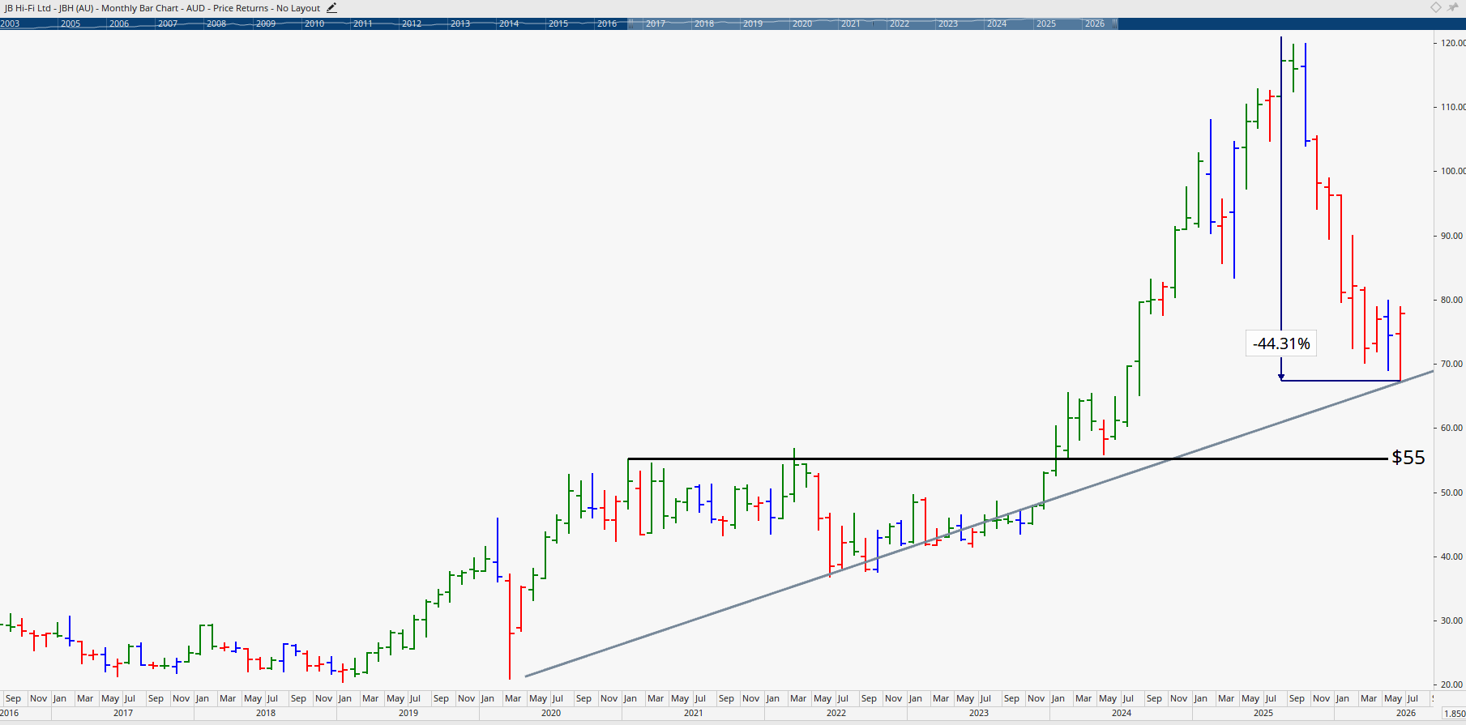Viewport: 1466px width, 725px height.
Task: Click the pencil edit icon beside the chart title
Action: (331, 8)
